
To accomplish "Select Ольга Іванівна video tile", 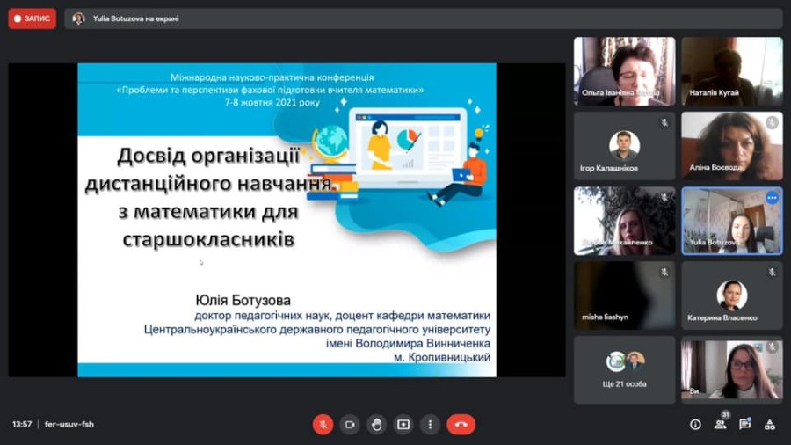I will (x=624, y=71).
